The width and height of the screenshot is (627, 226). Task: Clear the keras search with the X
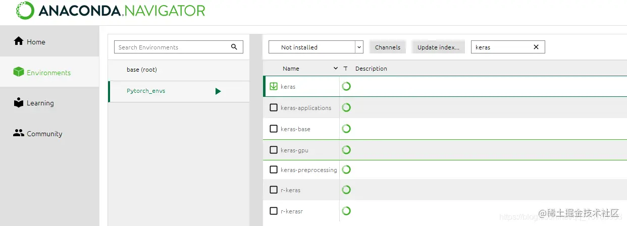coord(536,47)
